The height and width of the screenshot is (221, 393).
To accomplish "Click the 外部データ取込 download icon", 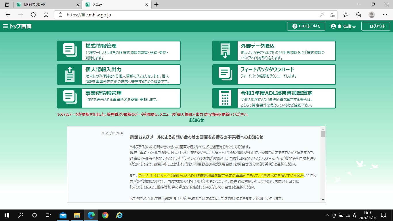I will (225, 51).
